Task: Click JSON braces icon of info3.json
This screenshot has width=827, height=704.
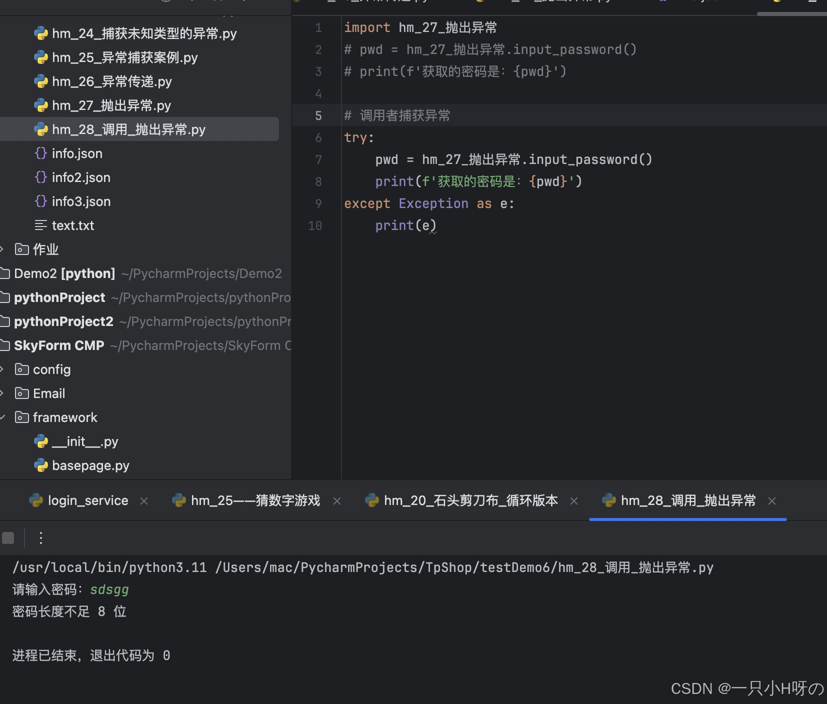Action: [41, 201]
